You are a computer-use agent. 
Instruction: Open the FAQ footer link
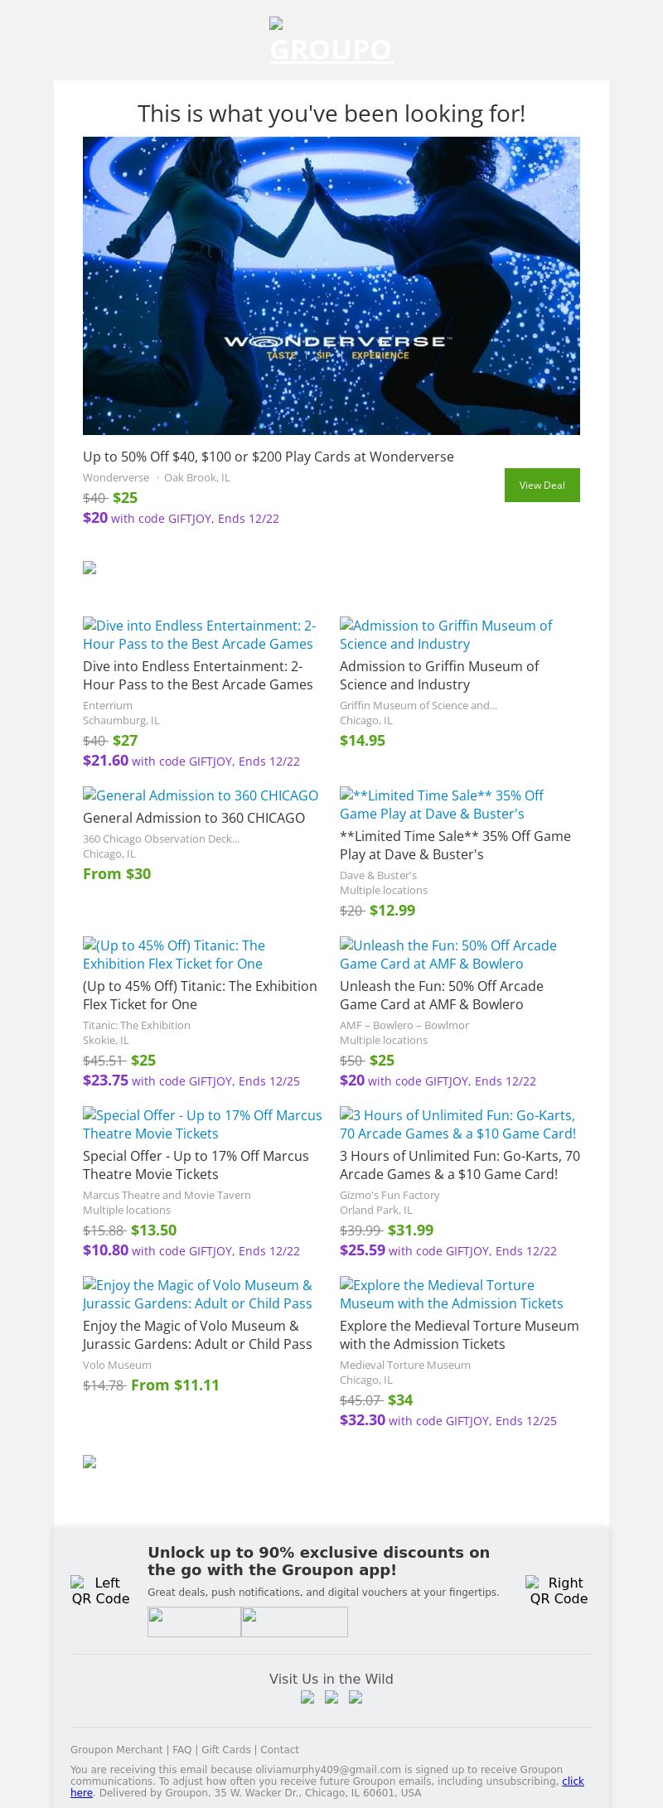181,1750
